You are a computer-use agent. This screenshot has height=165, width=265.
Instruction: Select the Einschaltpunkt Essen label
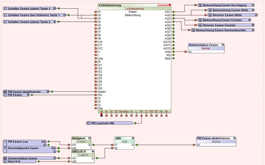click(x=23, y=148)
